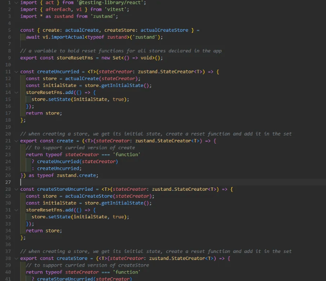
Task: Click line number 9 in the gutter
Action: point(9,58)
